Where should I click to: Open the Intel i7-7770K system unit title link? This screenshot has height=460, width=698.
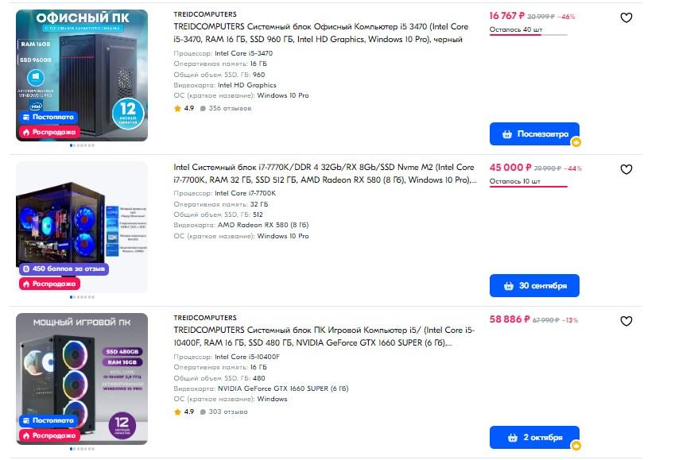click(324, 173)
